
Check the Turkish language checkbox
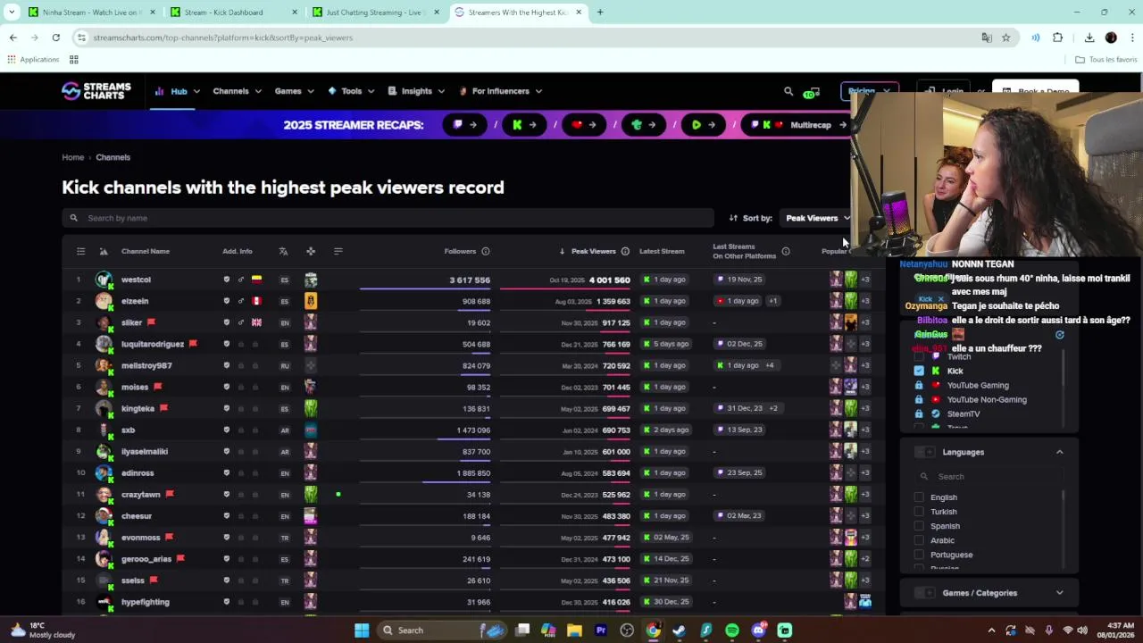click(x=919, y=512)
